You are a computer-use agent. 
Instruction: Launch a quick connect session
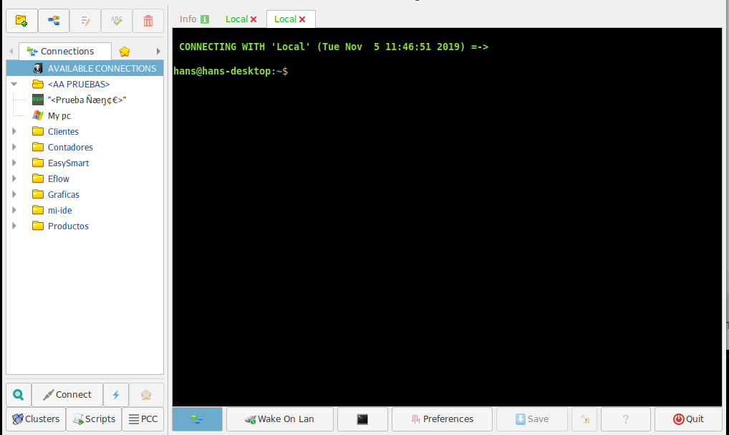click(x=116, y=394)
